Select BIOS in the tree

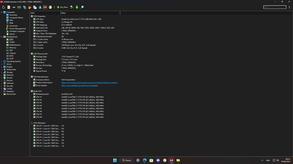coord(11,56)
